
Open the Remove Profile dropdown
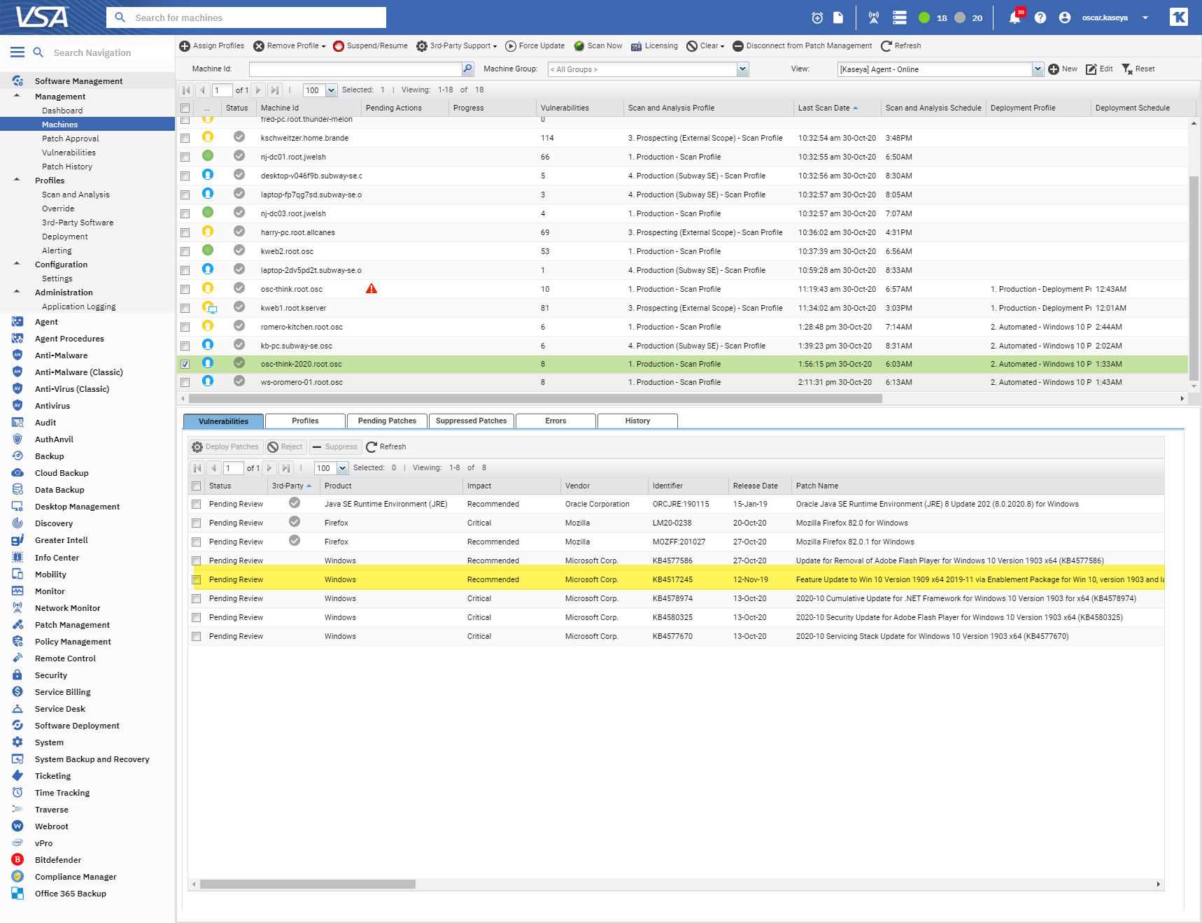point(289,46)
